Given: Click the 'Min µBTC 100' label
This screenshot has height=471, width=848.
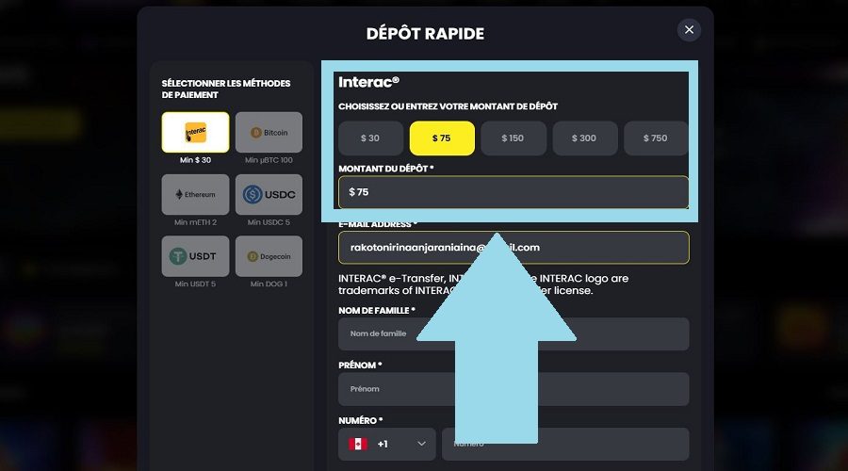Looking at the screenshot, I should [269, 160].
